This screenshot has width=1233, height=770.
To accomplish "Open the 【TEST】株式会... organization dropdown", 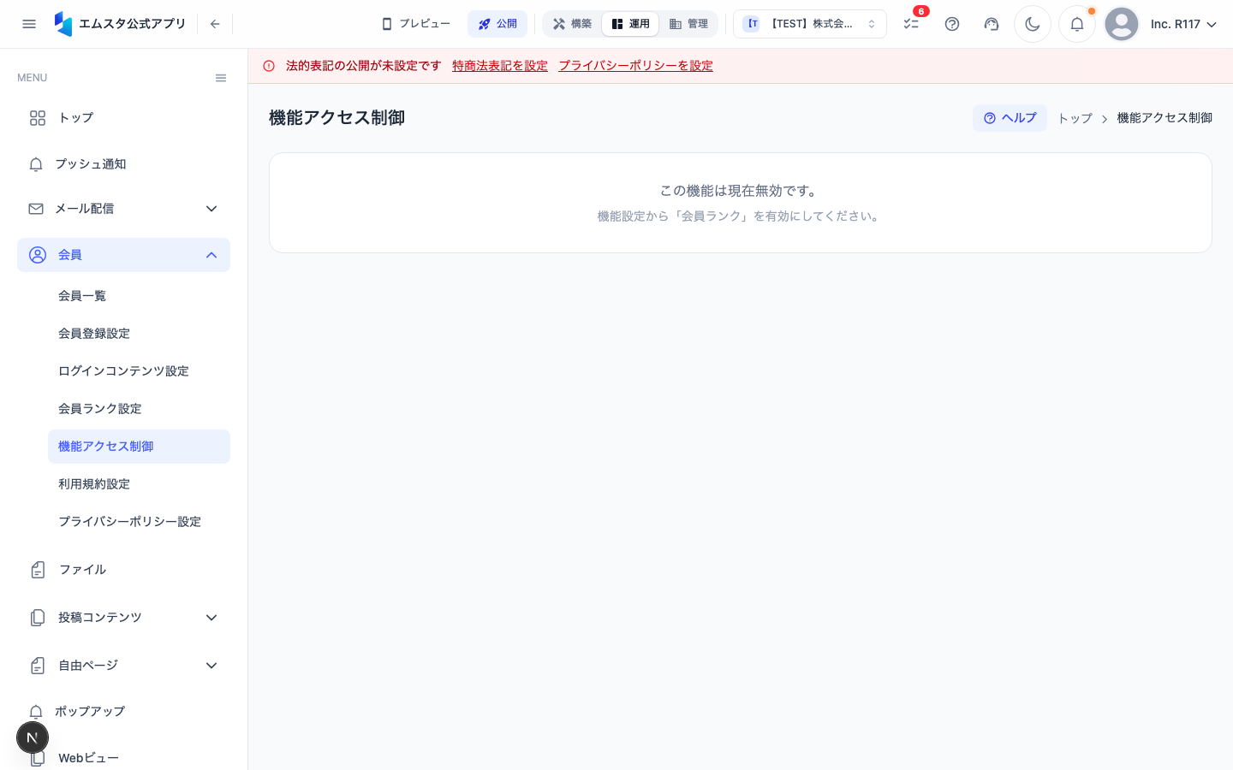I will pos(810,24).
